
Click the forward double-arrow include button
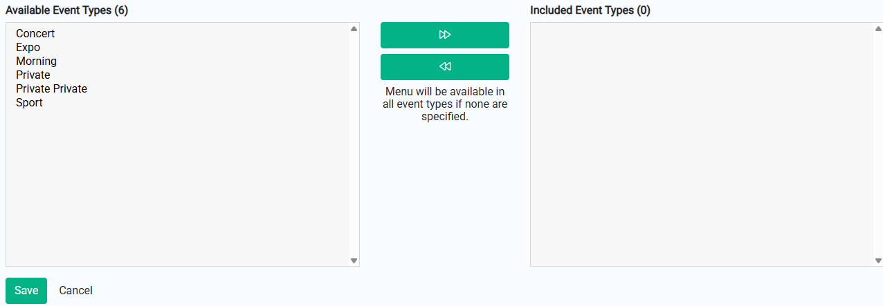(x=445, y=35)
